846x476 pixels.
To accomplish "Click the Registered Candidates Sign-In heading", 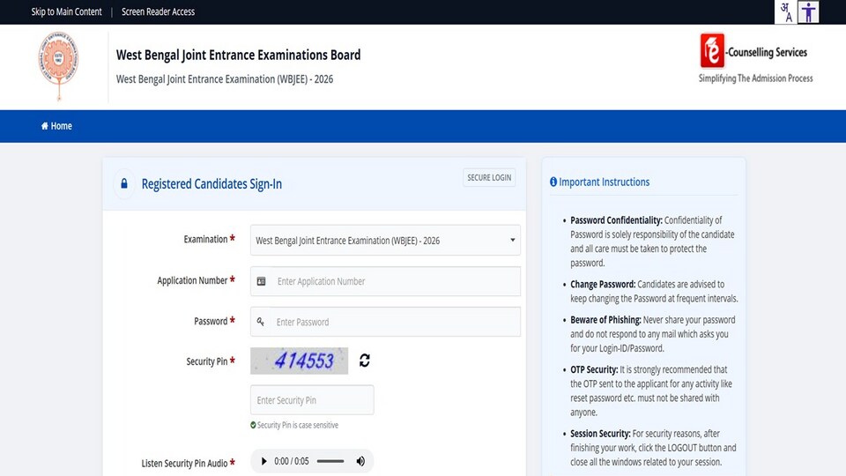I will pos(211,184).
